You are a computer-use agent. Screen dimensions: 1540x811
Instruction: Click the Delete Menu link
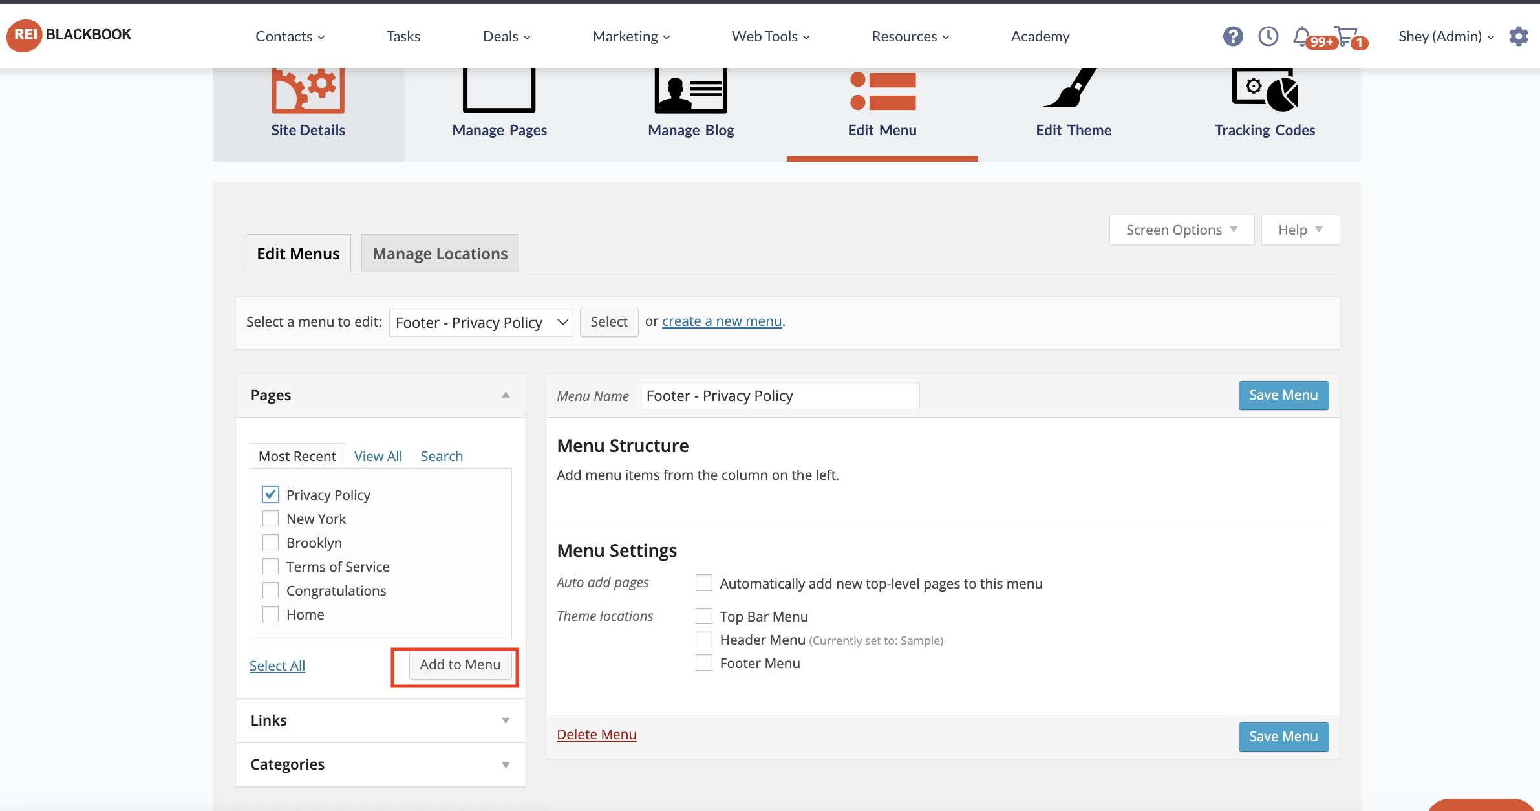tap(597, 734)
